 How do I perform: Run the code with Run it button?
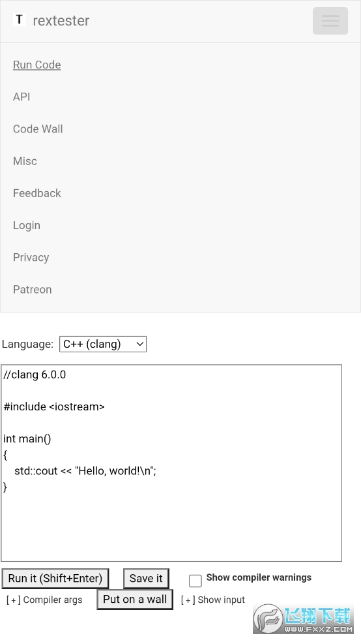pyautogui.click(x=55, y=578)
